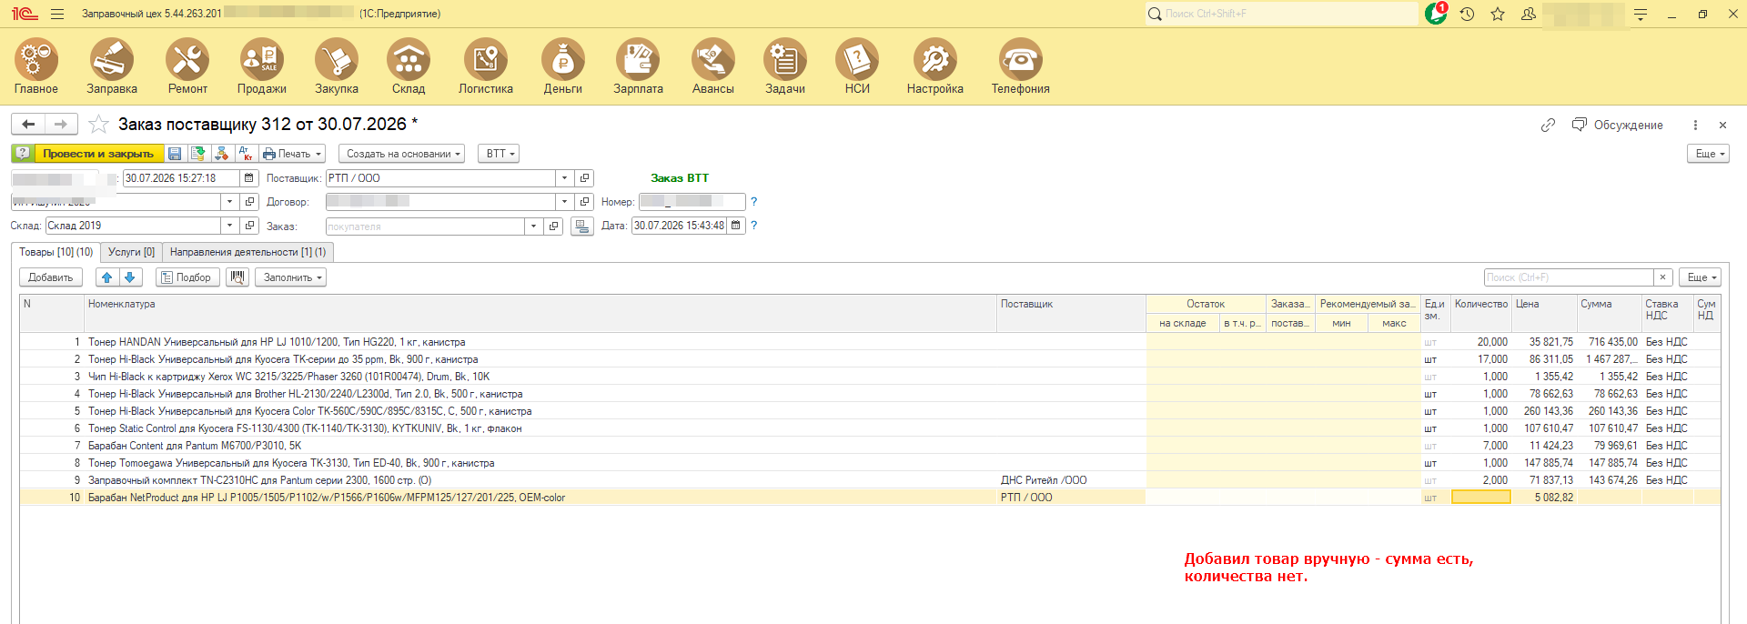This screenshot has width=1747, height=624.
Task: Open the Телефония section
Action: [x=1021, y=66]
